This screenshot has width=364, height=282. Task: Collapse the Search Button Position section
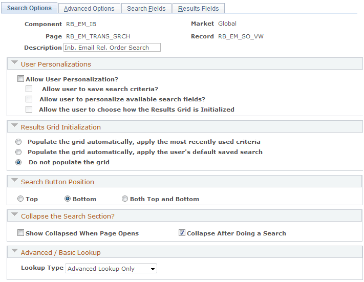(x=14, y=180)
